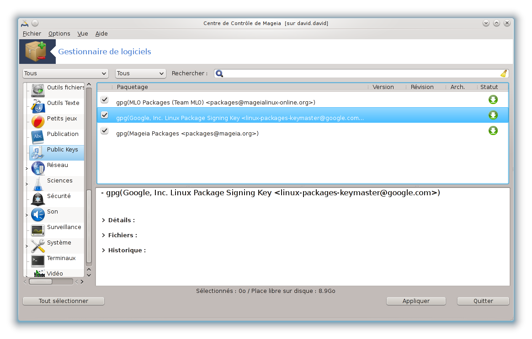Open the Fichier menu
The height and width of the screenshot is (339, 532).
click(32, 33)
